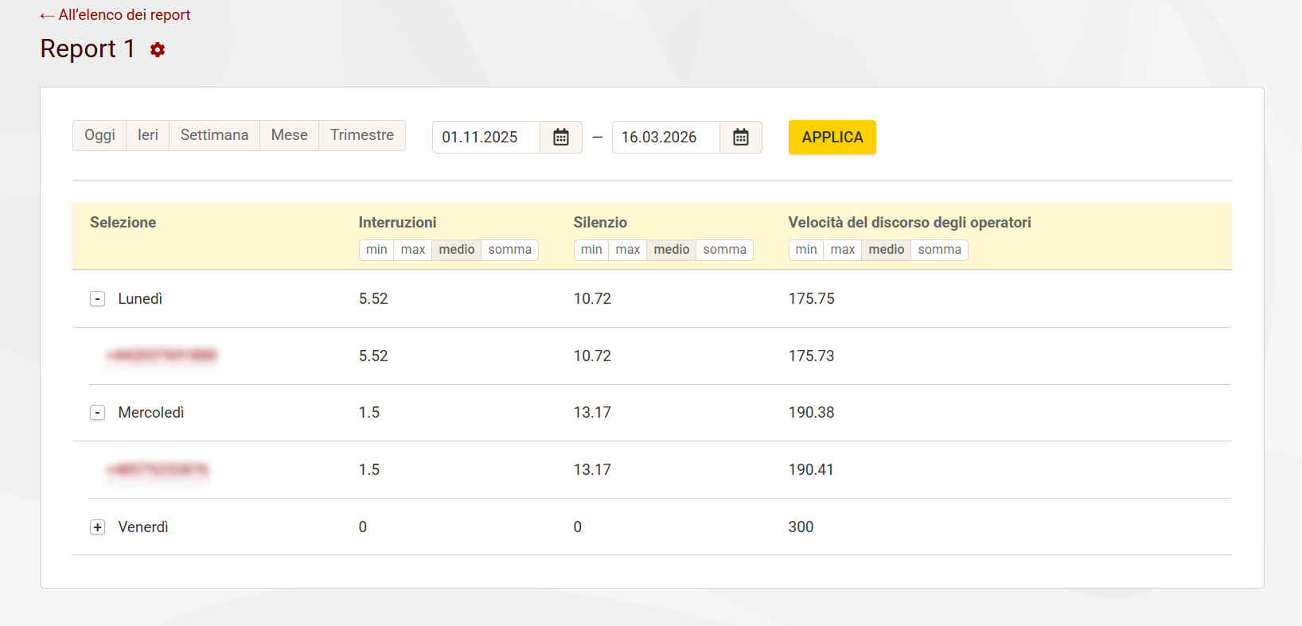Image resolution: width=1302 pixels, height=626 pixels.
Task: Expand the Venerdì row
Action: pyautogui.click(x=98, y=527)
